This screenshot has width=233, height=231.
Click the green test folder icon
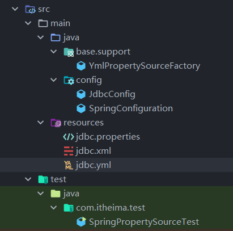pos(43,179)
